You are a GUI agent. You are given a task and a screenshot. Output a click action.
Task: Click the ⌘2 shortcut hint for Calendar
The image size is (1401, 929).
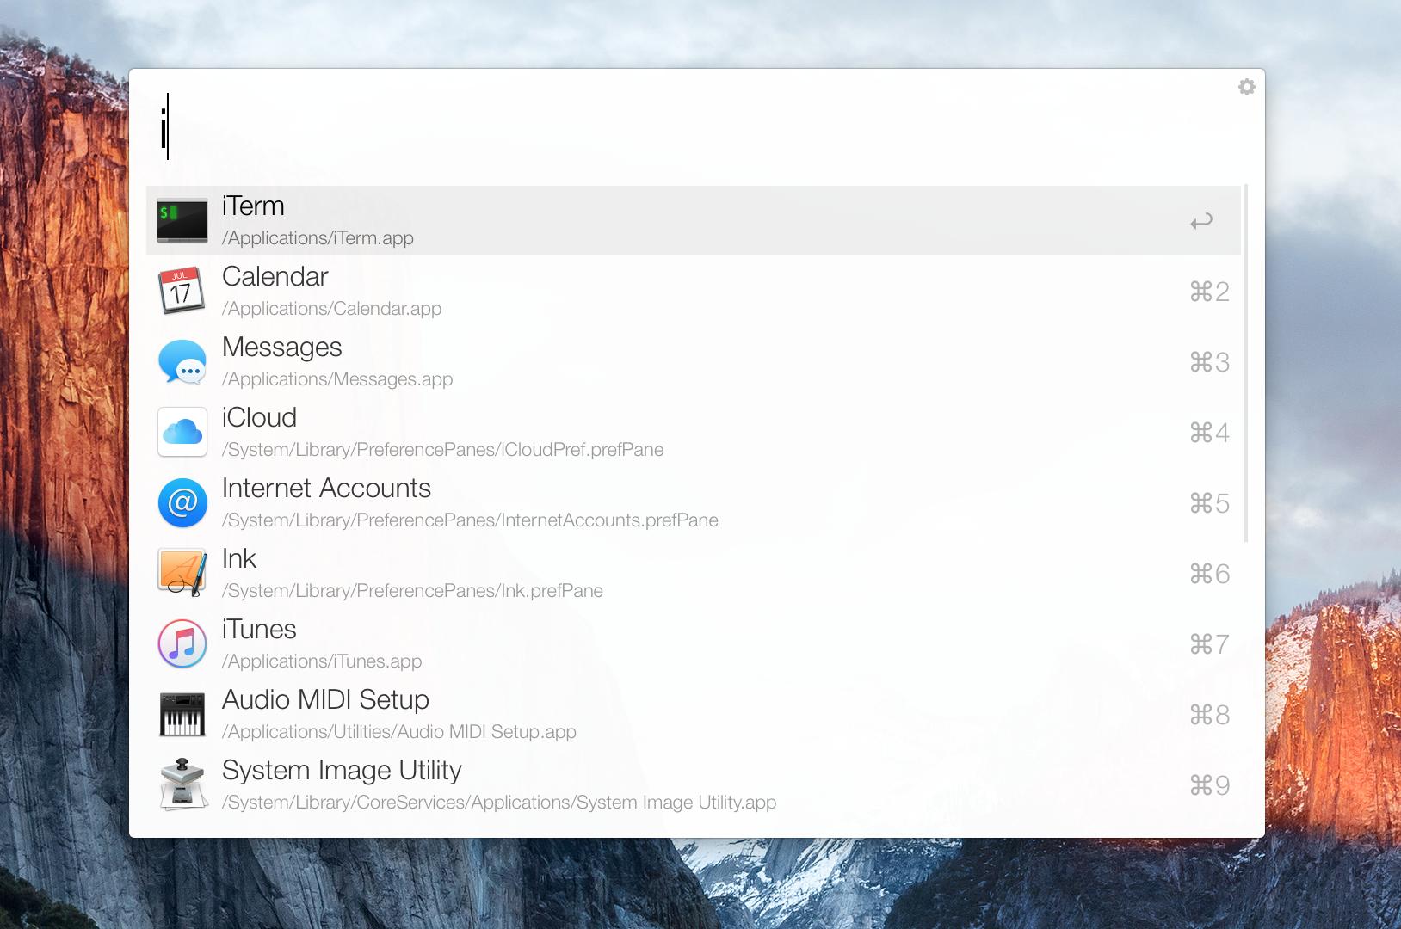point(1209,292)
